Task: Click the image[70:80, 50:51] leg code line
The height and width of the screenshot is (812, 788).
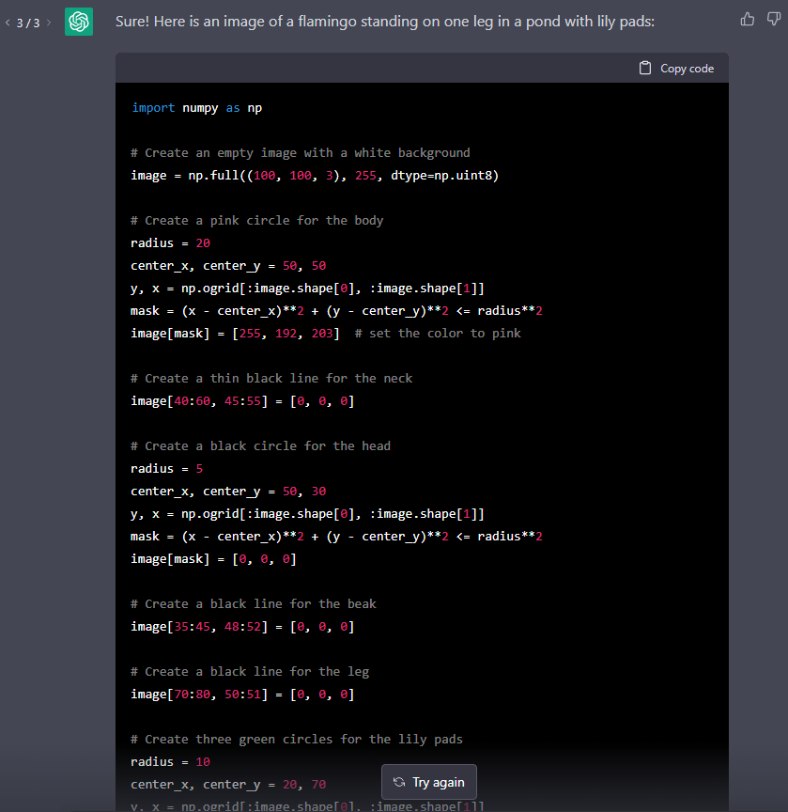Action: (x=242, y=695)
